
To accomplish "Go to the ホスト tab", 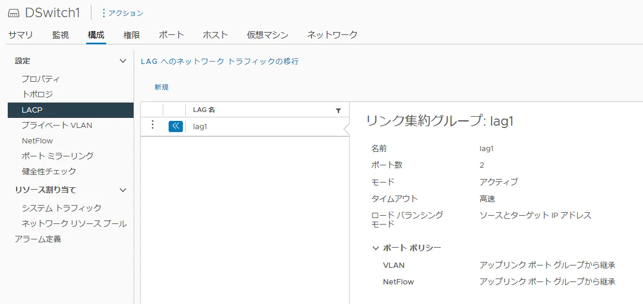I will [216, 35].
